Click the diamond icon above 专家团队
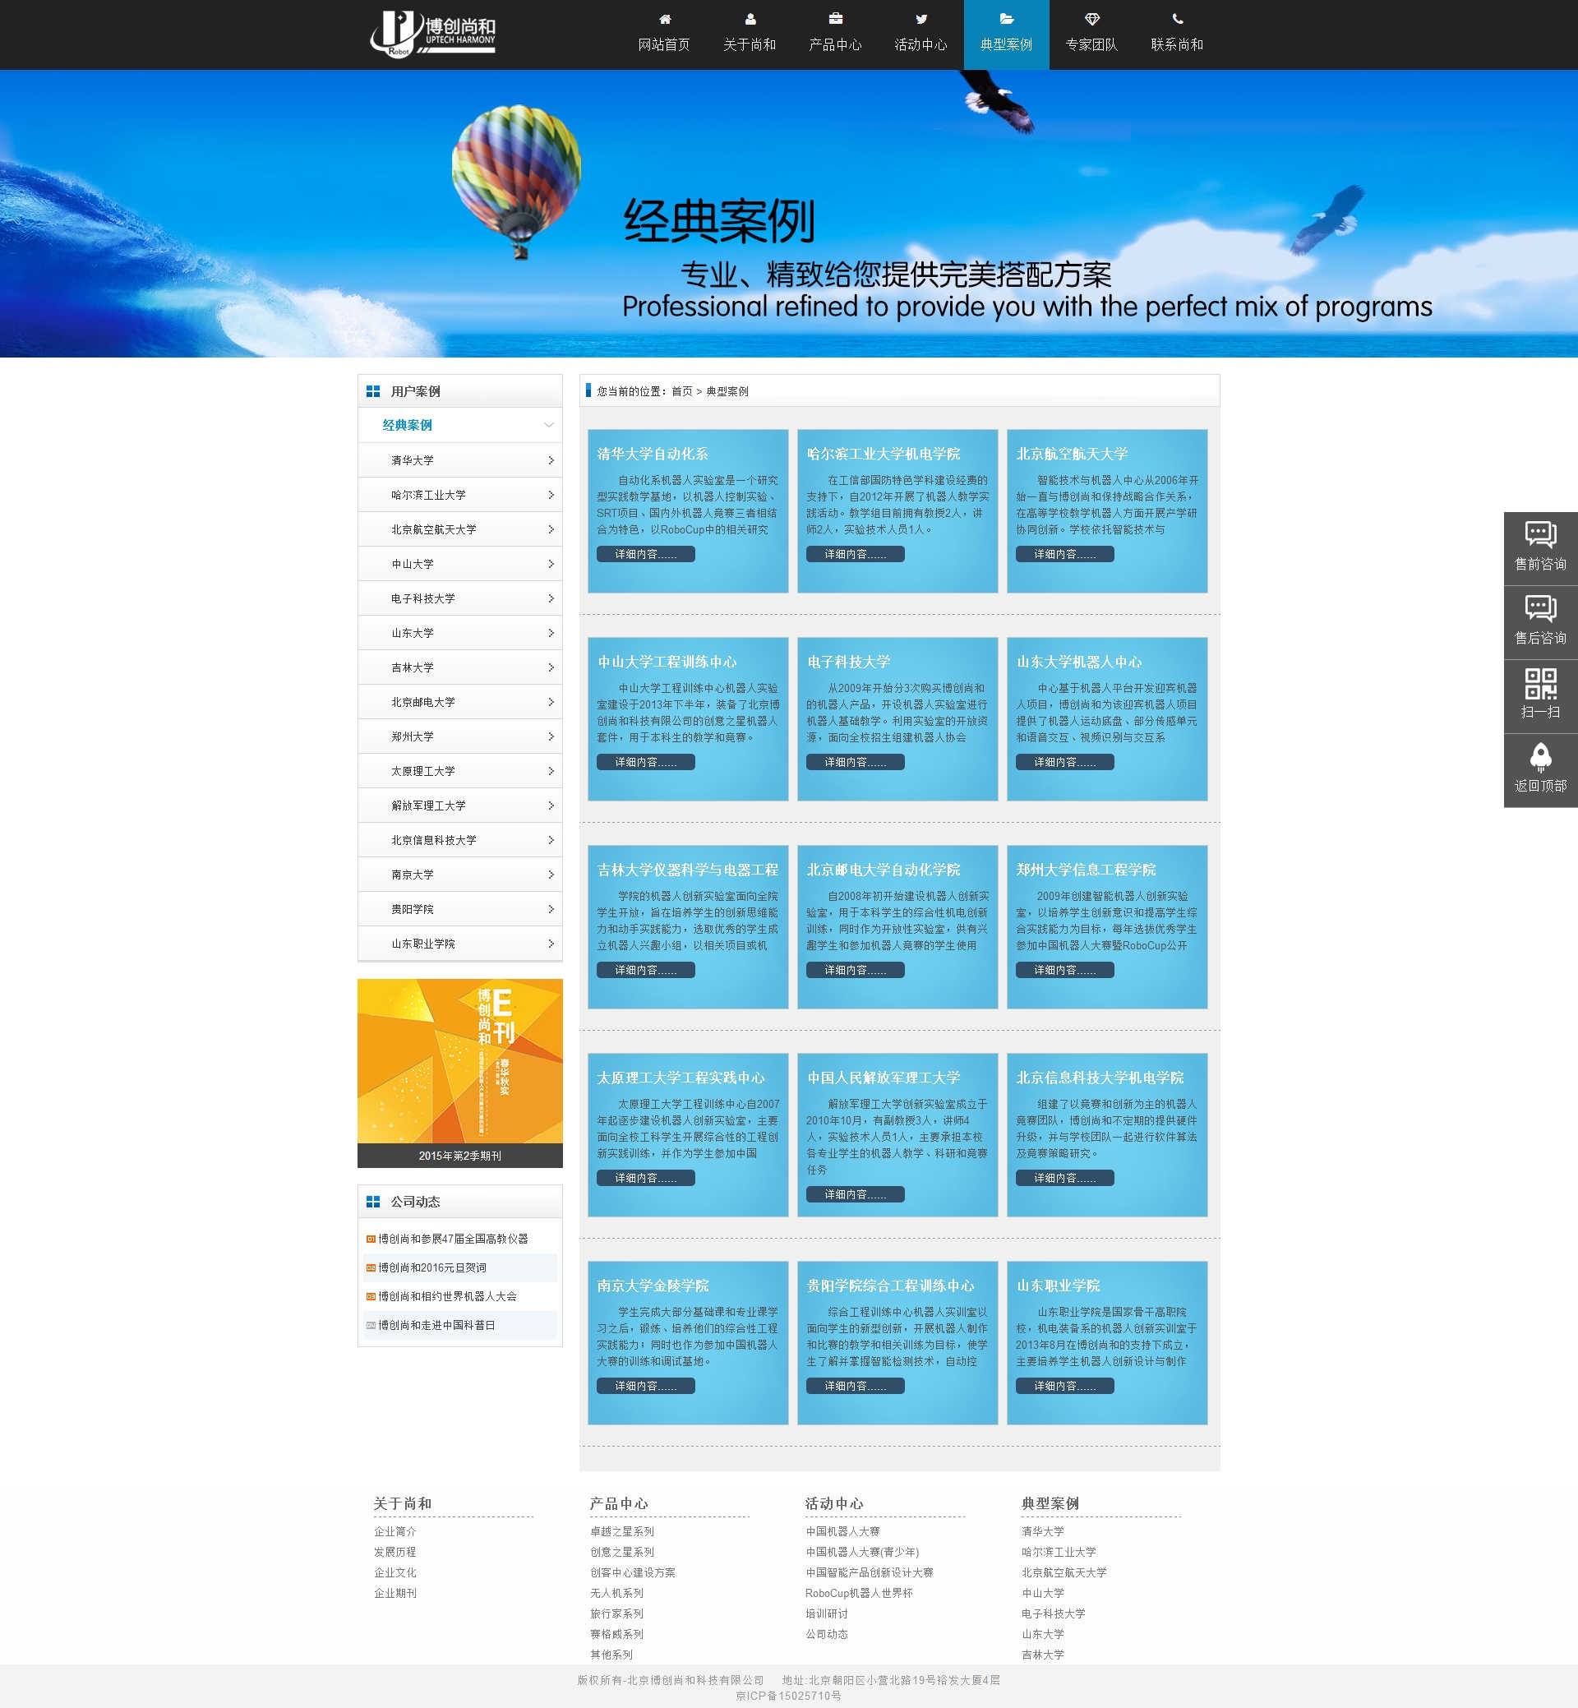Image resolution: width=1578 pixels, height=1708 pixels. [x=1092, y=19]
